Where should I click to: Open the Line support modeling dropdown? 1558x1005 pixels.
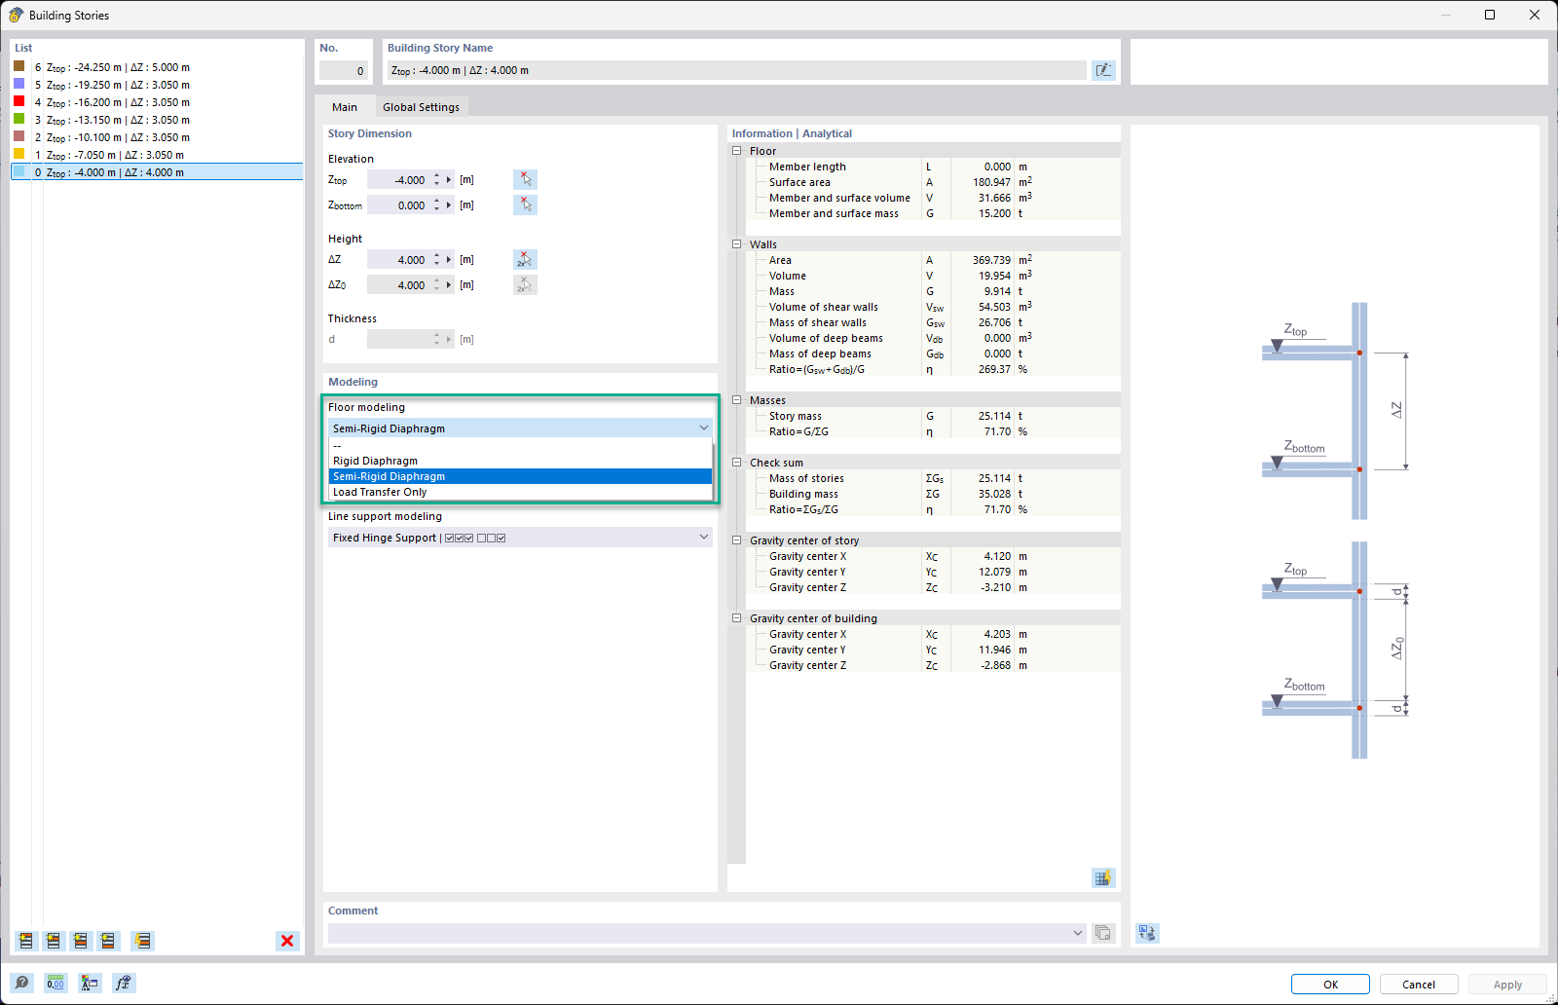(703, 537)
